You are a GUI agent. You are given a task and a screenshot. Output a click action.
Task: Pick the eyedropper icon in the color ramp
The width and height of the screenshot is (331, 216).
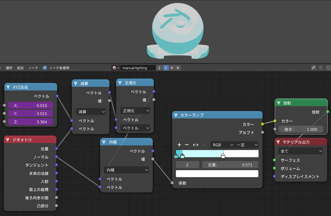coord(204,145)
